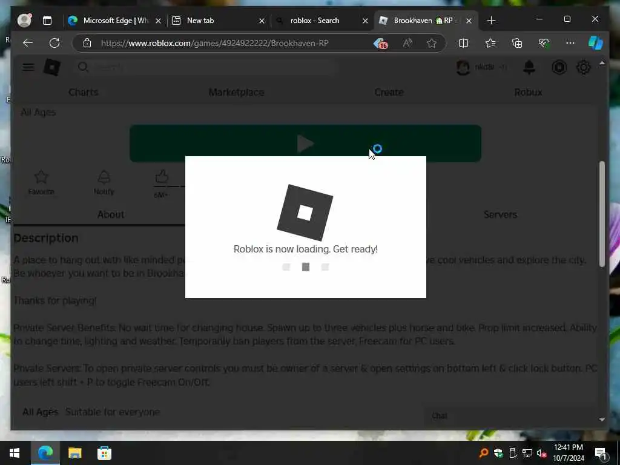Open Microsoft Store from the taskbar
The width and height of the screenshot is (620, 465).
[104, 453]
